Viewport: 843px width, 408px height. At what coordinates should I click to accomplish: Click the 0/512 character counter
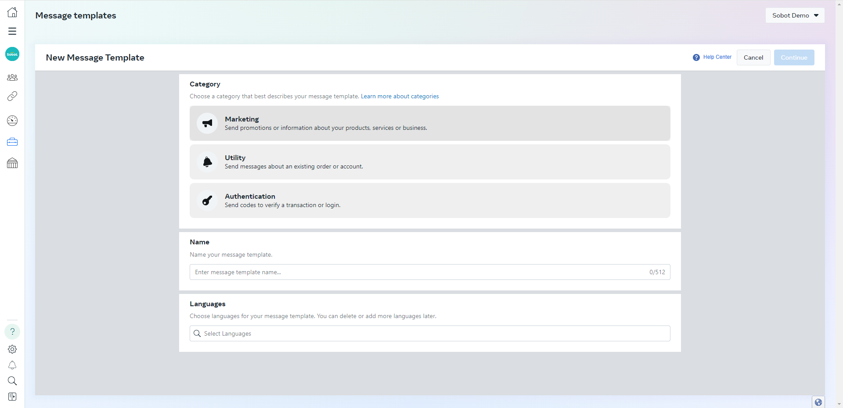[657, 272]
